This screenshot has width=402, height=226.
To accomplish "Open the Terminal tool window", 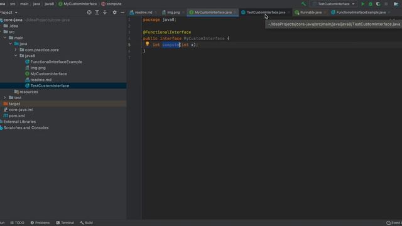I will pyautogui.click(x=65, y=223).
